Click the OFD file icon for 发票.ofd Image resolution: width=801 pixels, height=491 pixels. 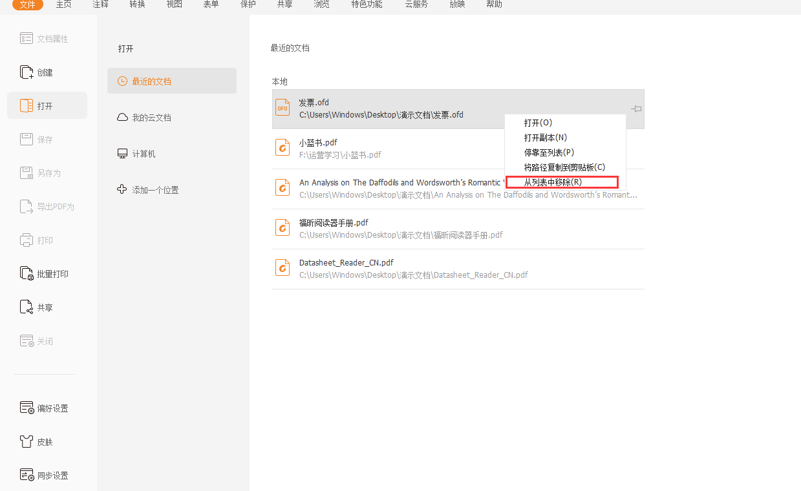click(283, 109)
